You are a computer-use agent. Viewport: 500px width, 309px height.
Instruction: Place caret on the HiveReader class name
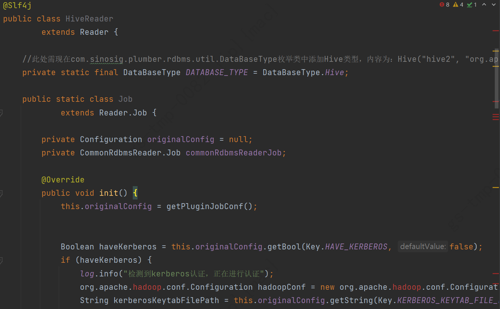tap(89, 19)
